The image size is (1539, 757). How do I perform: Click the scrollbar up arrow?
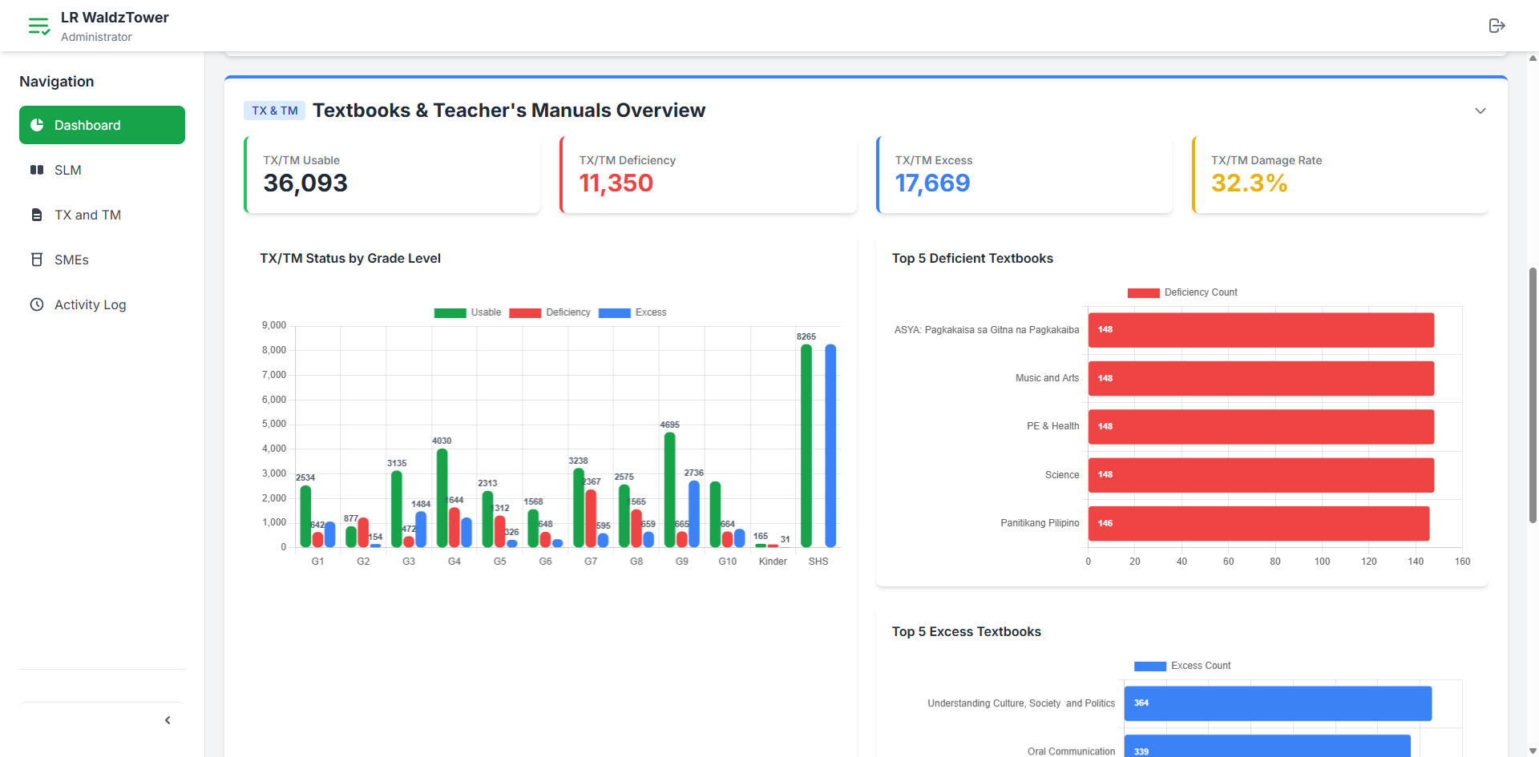[1533, 58]
